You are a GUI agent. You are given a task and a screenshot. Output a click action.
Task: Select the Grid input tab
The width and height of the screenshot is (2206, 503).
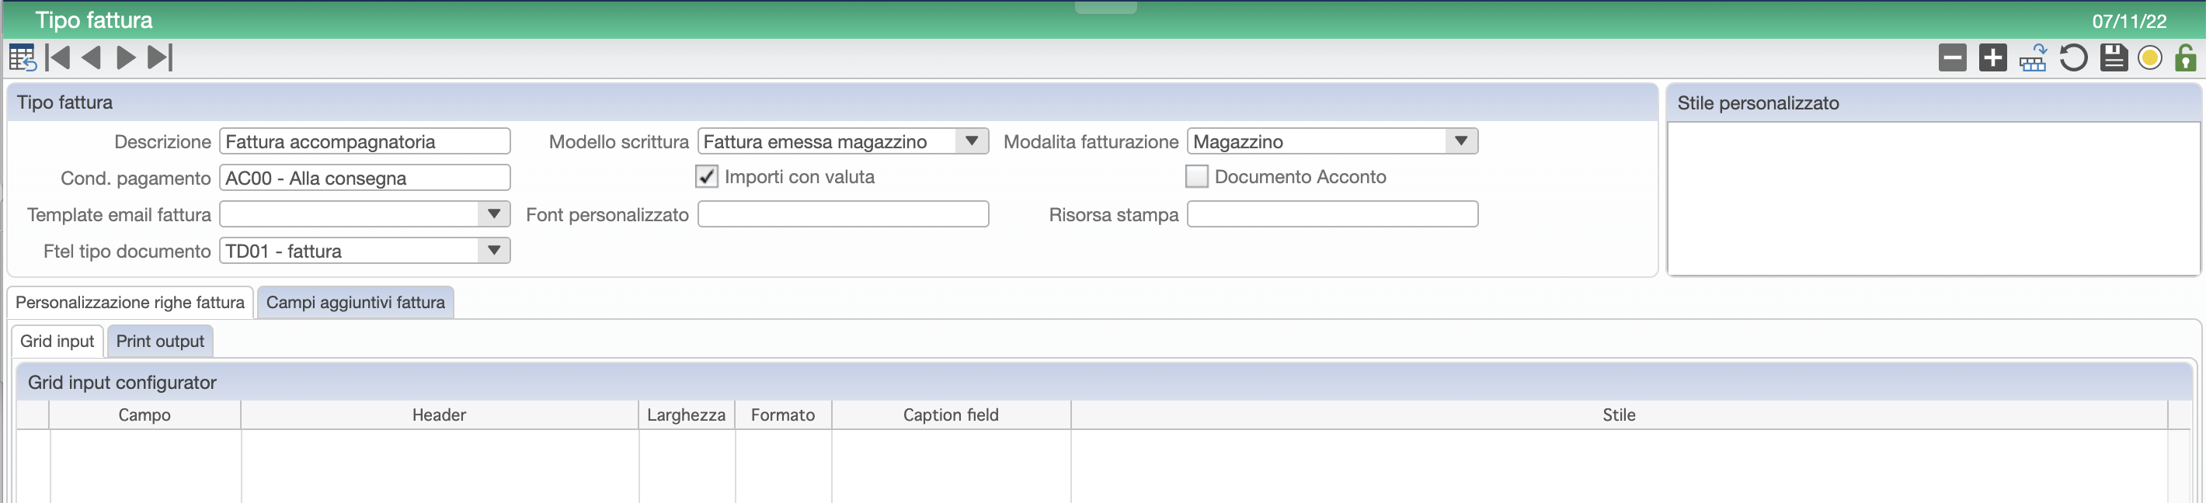click(x=57, y=341)
